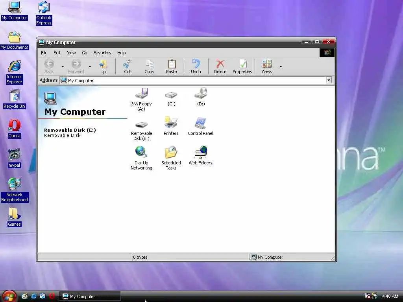Open the Printers folder icon
403x302 pixels.
[x=171, y=123]
